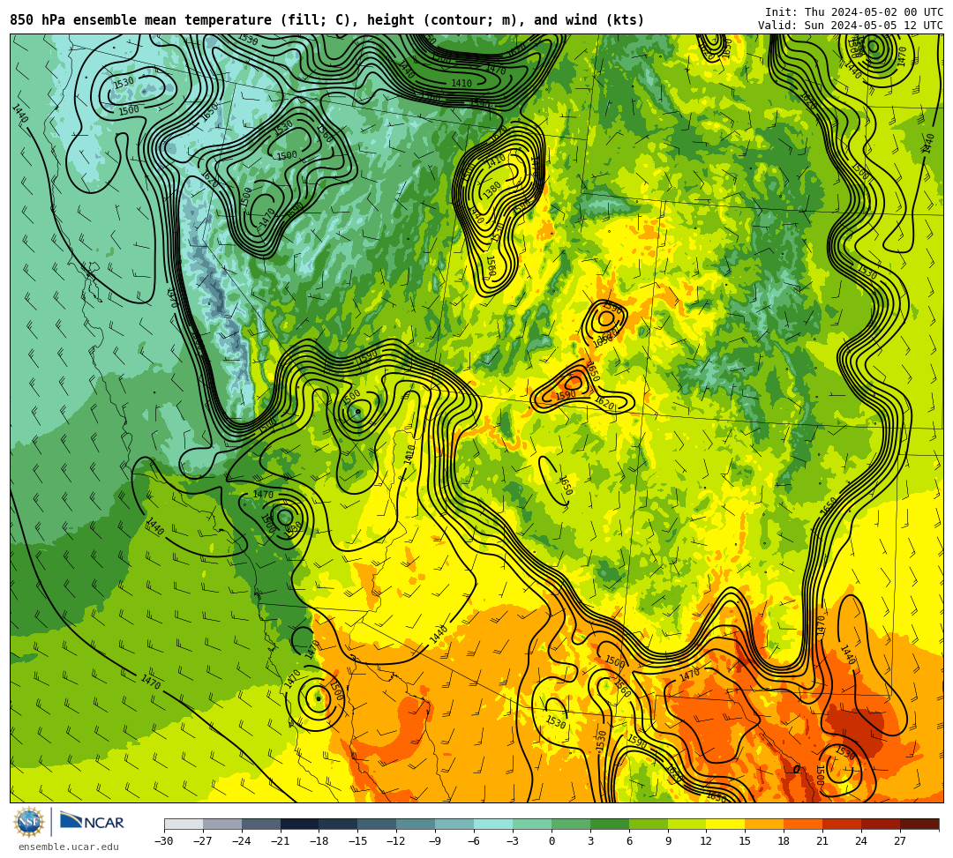This screenshot has width=953, height=858.
Task: Click the '0' colorbar tick label
Action: (552, 841)
